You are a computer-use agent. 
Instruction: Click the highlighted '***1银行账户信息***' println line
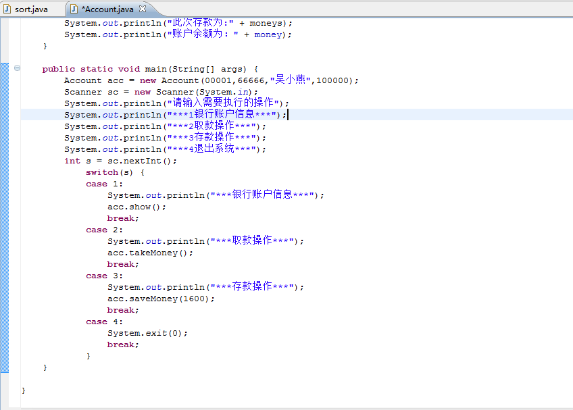point(176,115)
